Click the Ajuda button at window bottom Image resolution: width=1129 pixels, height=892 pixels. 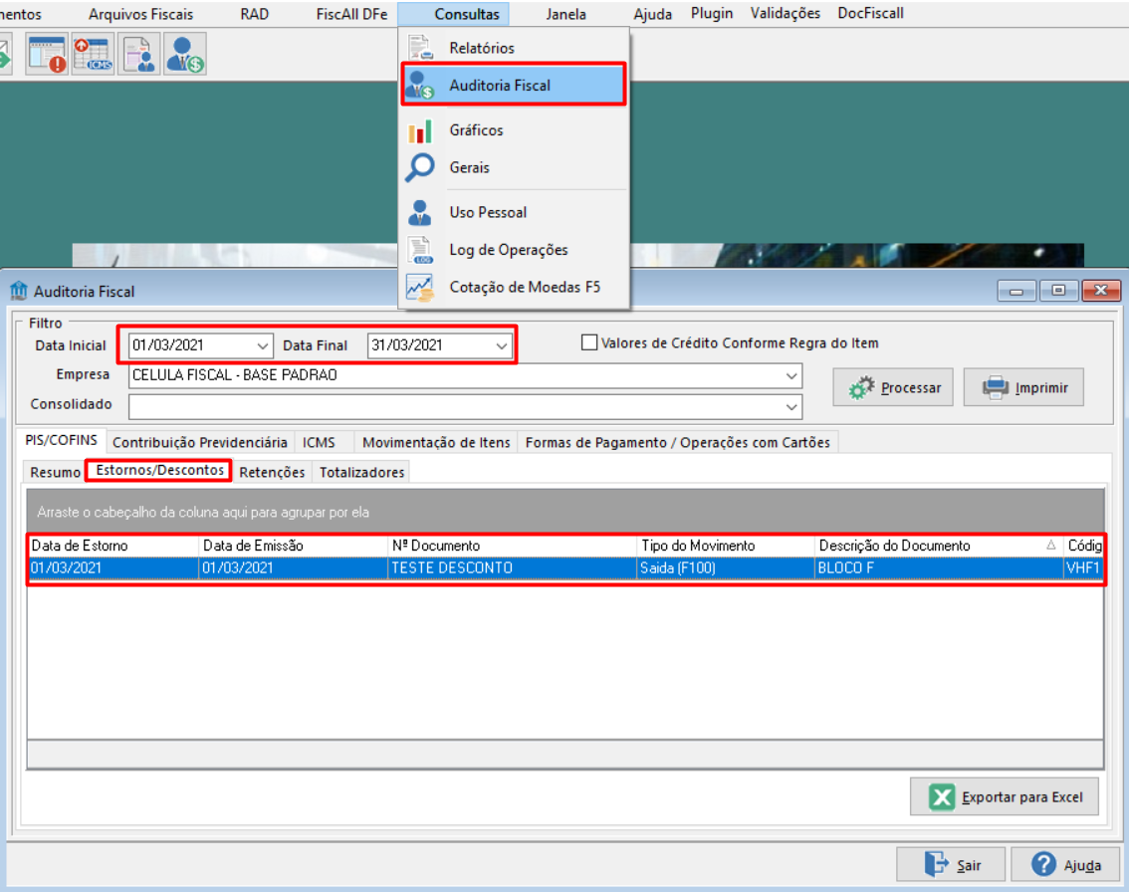click(1065, 865)
